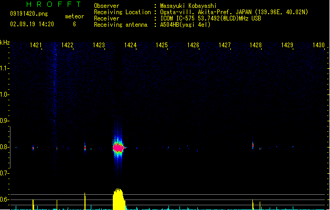
Task: Select observer name Masayuki Kobayashi
Action: 188,6
